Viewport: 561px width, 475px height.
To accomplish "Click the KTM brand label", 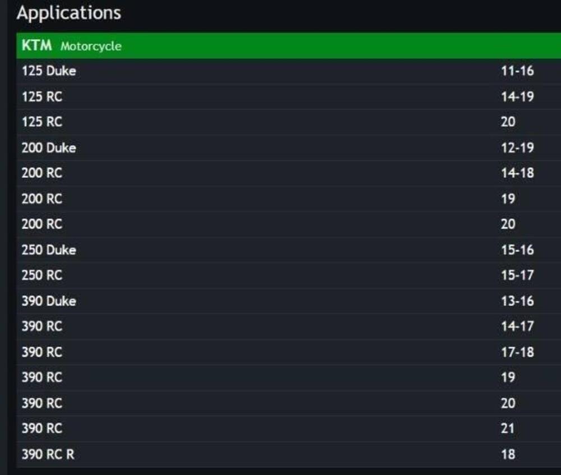I will click(36, 45).
